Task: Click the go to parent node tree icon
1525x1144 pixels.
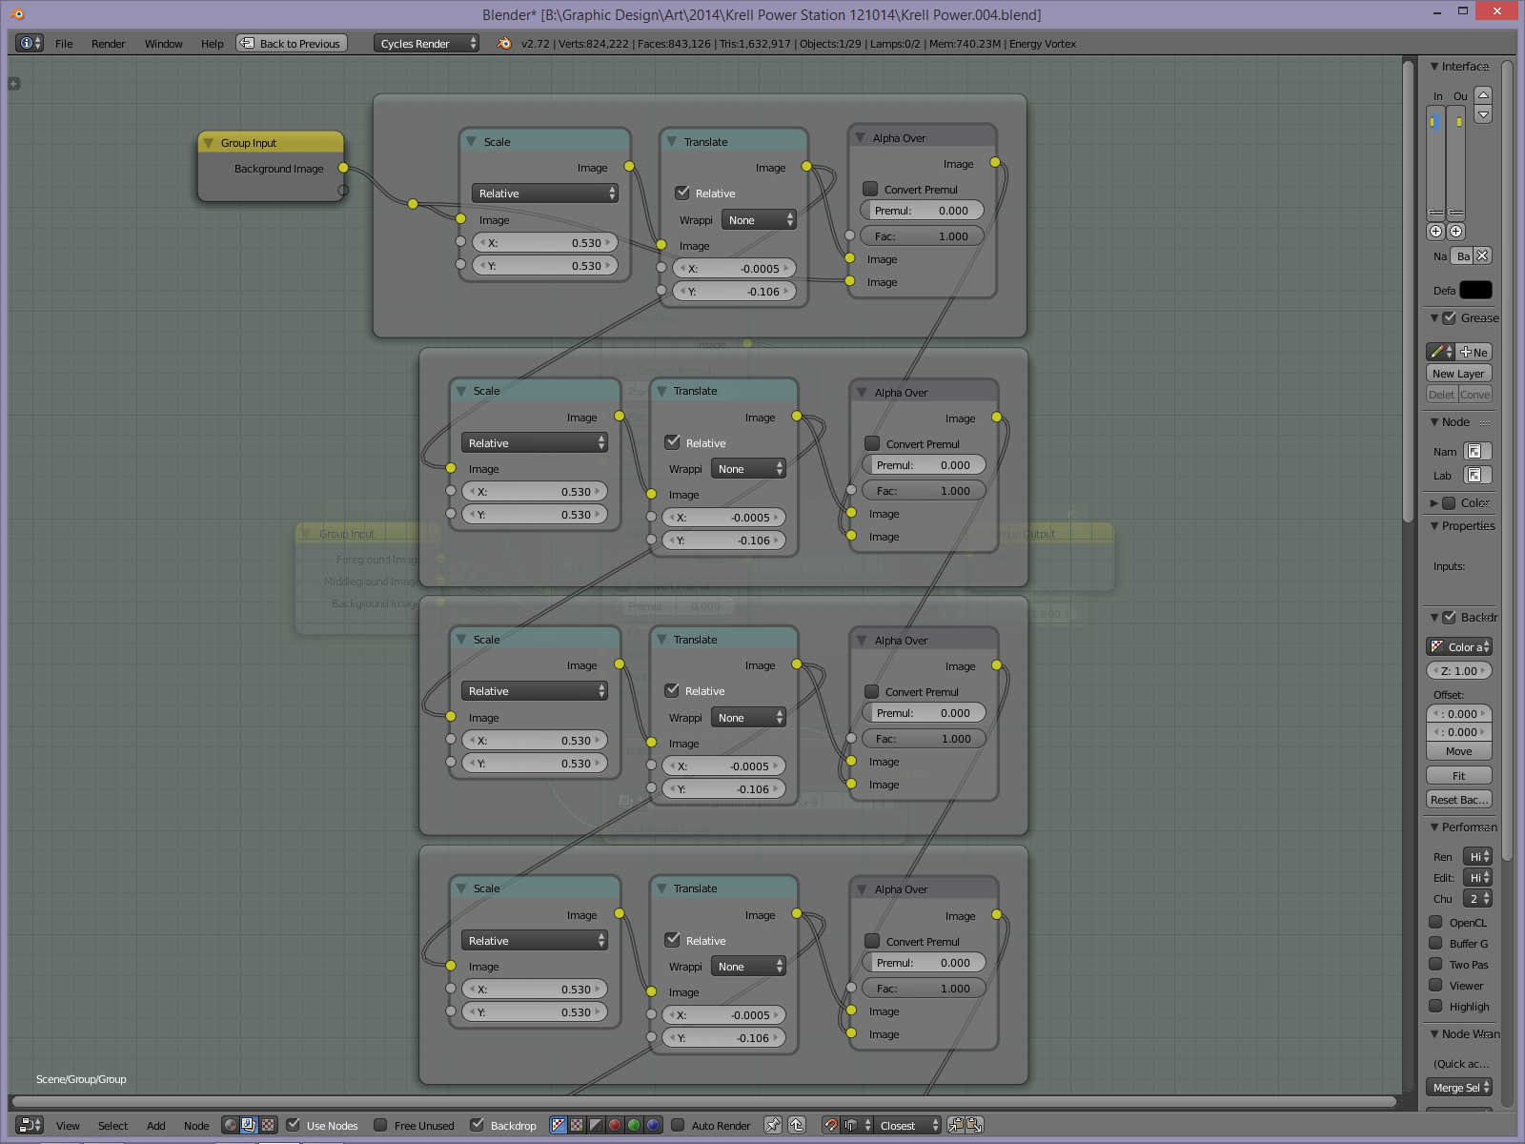Action: point(797,1125)
